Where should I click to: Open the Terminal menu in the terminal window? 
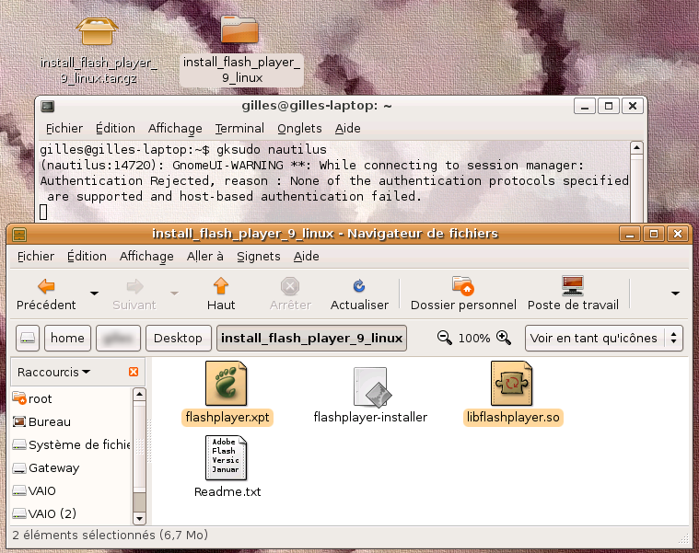click(239, 129)
